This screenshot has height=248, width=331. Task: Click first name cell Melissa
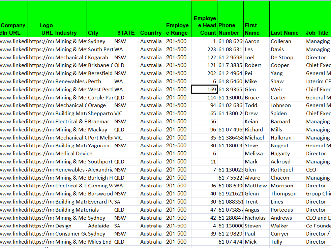coord(257,153)
